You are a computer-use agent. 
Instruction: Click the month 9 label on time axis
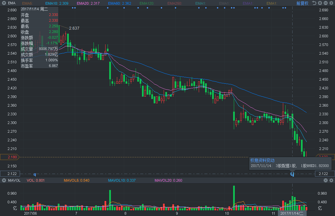(x=177, y=213)
